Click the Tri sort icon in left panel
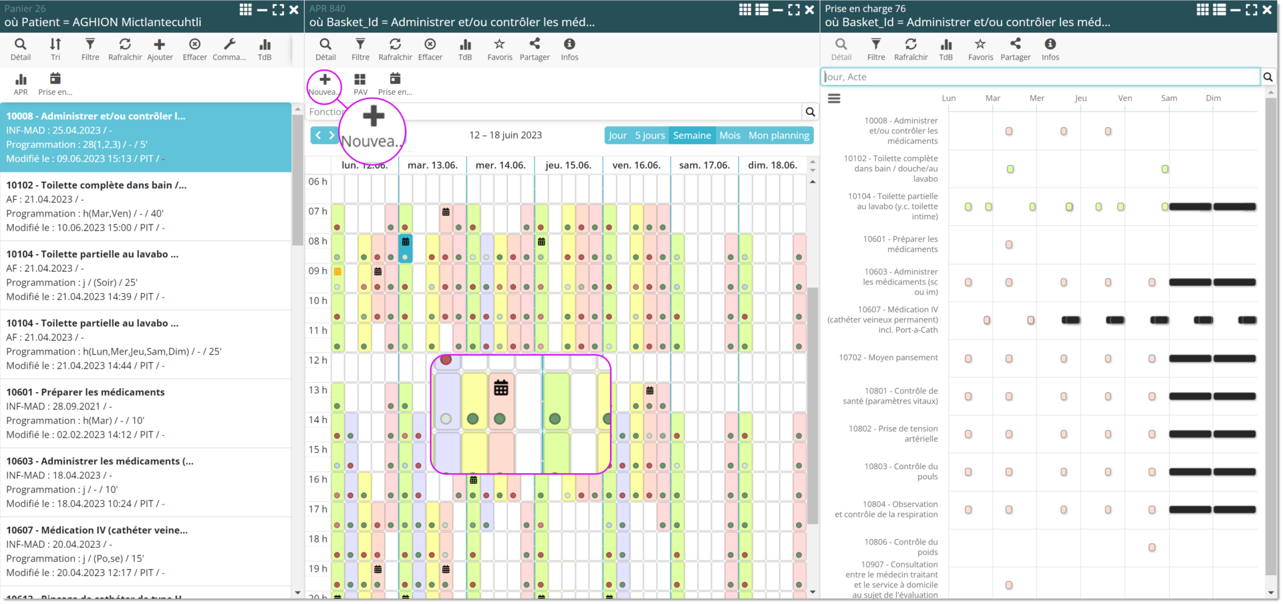 [55, 49]
